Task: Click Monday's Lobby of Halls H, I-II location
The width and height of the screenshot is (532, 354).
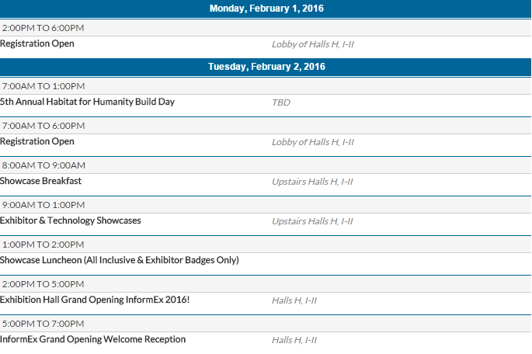Action: pyautogui.click(x=313, y=44)
